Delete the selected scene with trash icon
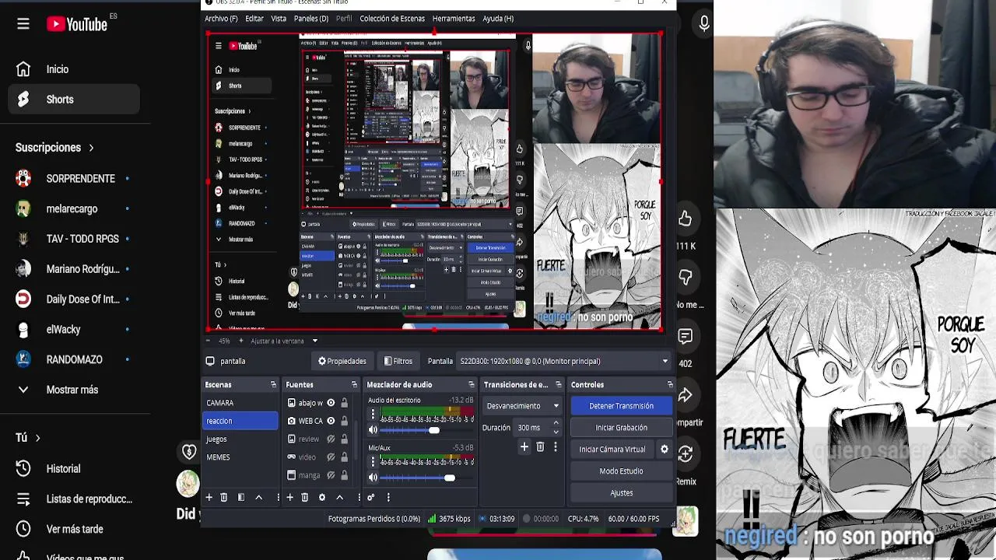The image size is (996, 560). [223, 497]
